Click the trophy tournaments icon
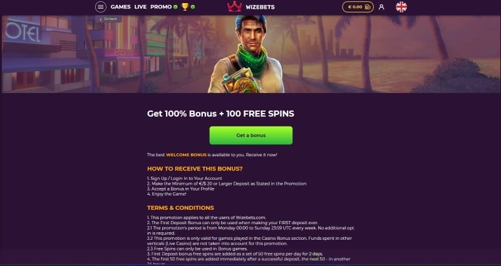This screenshot has height=266, width=501. coord(185,7)
